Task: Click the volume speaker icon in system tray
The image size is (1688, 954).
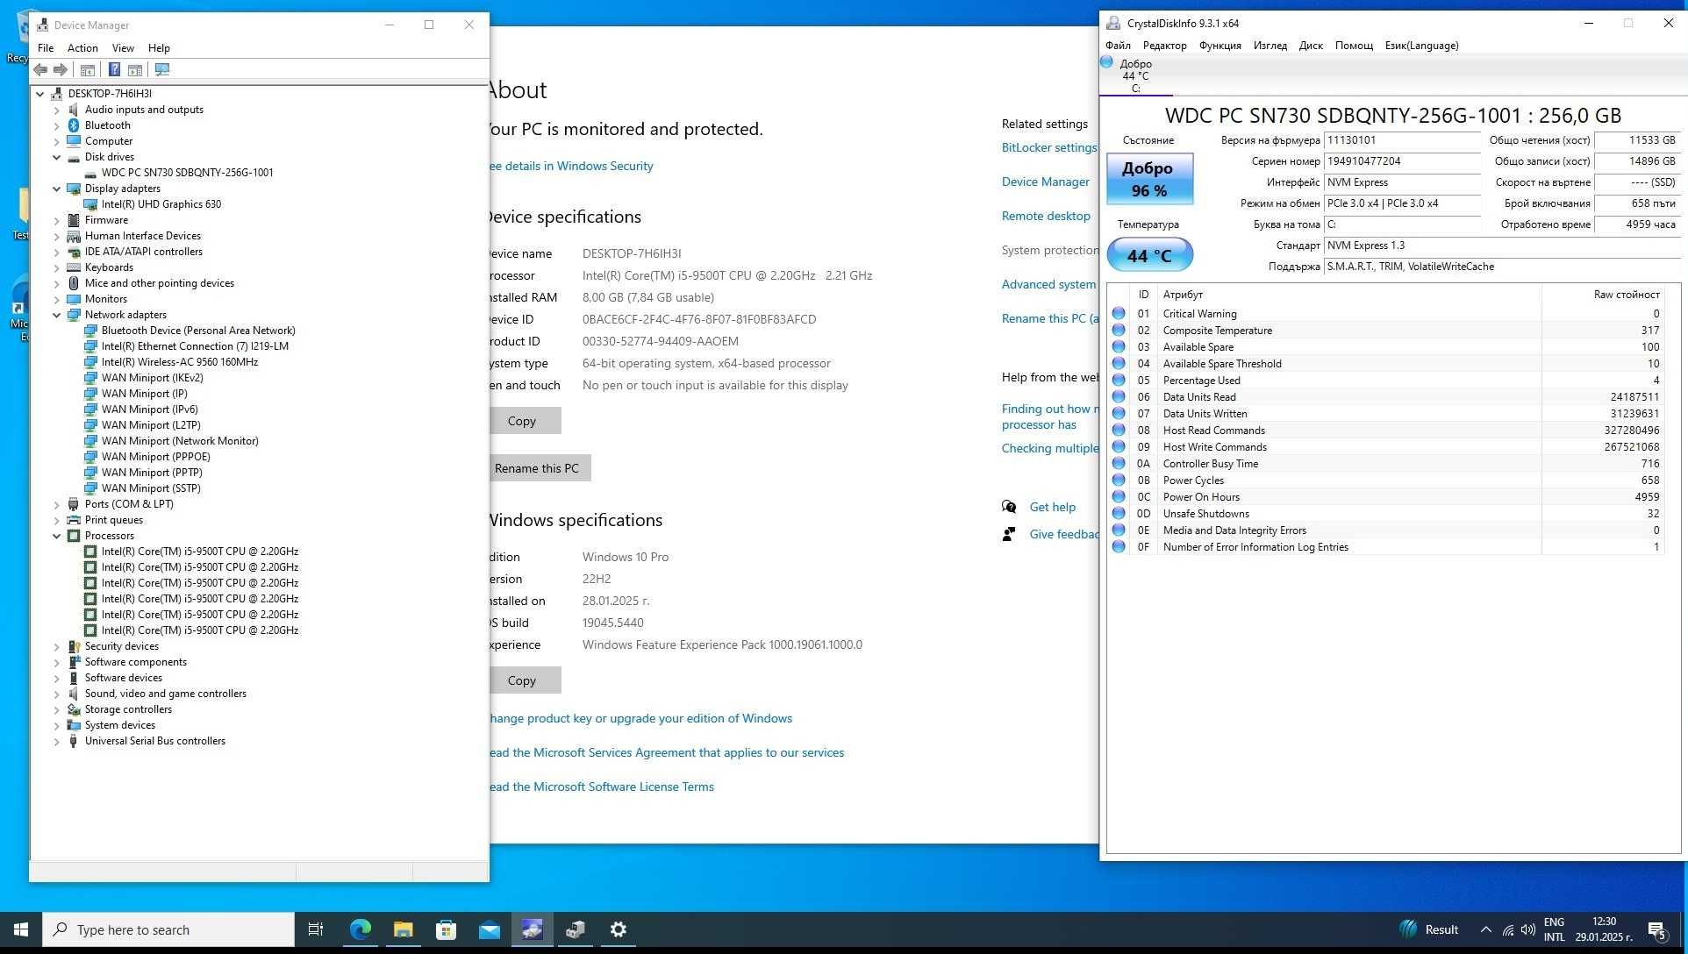Action: pyautogui.click(x=1528, y=929)
